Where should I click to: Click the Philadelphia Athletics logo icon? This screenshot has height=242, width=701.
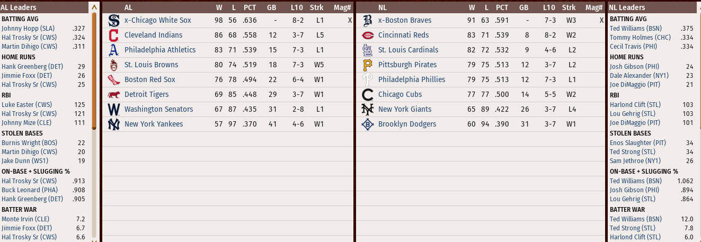tap(113, 50)
